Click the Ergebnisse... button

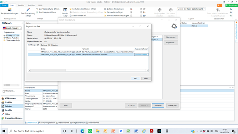tap(171, 42)
